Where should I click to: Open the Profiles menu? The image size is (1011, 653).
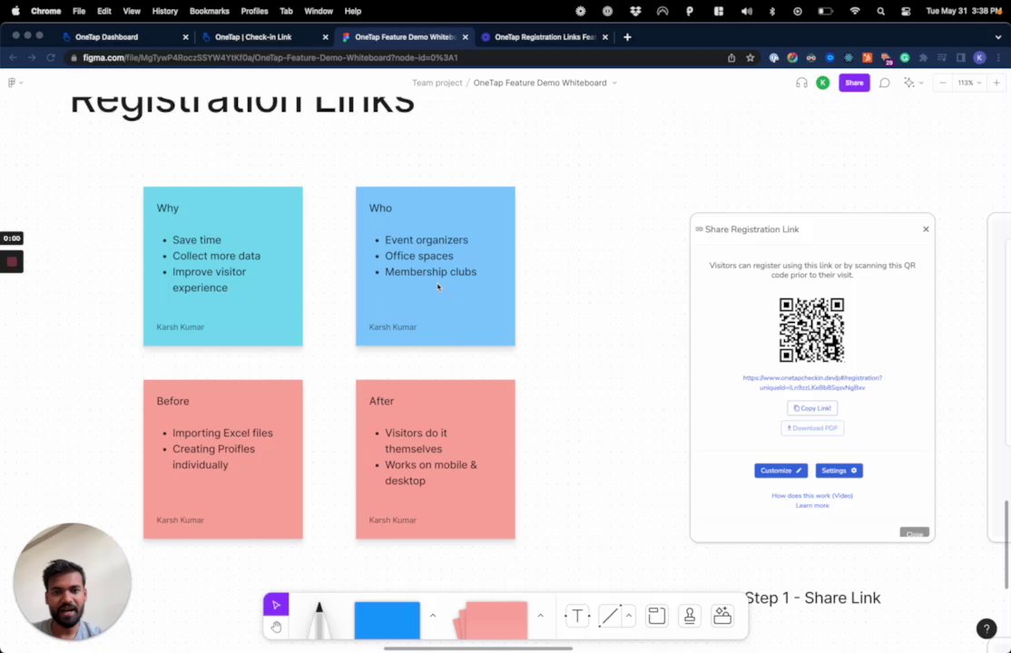pyautogui.click(x=254, y=11)
